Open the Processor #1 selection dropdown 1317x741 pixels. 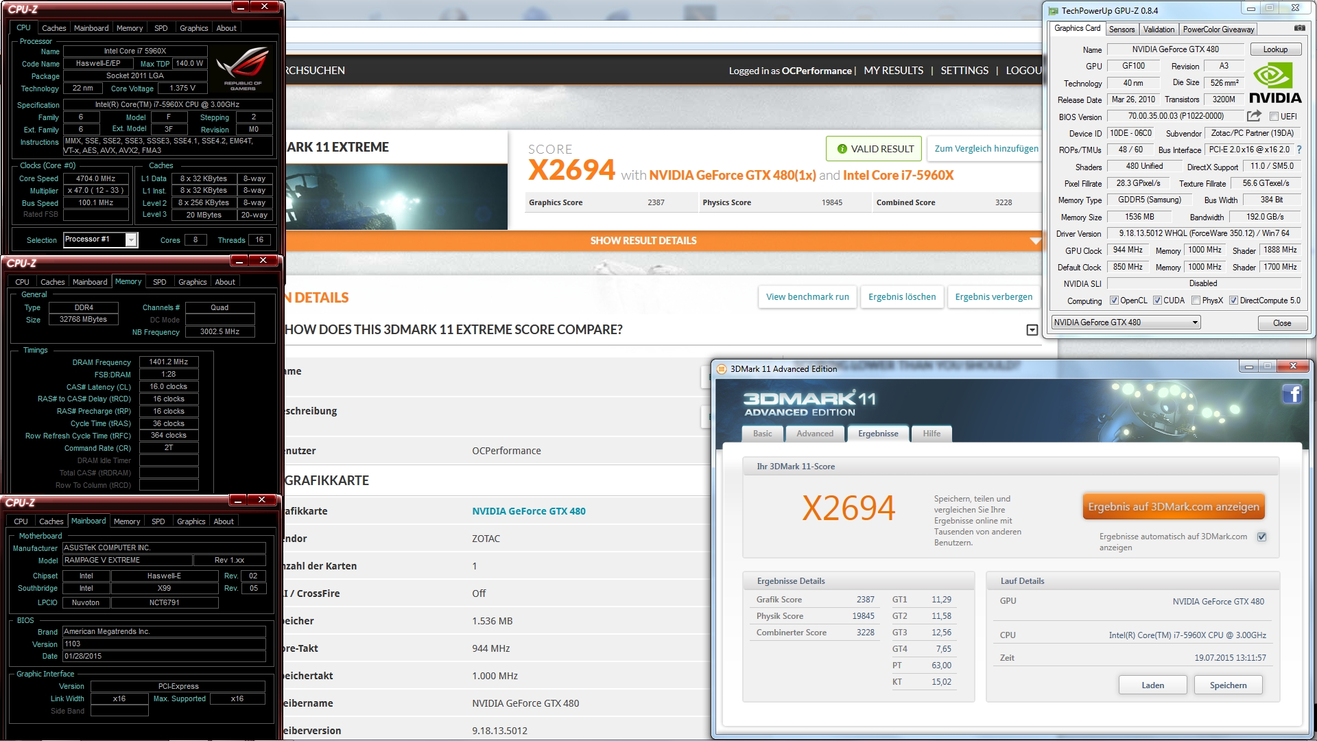pyautogui.click(x=130, y=239)
